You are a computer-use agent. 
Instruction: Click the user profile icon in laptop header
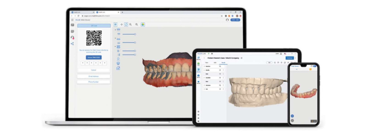227,20
